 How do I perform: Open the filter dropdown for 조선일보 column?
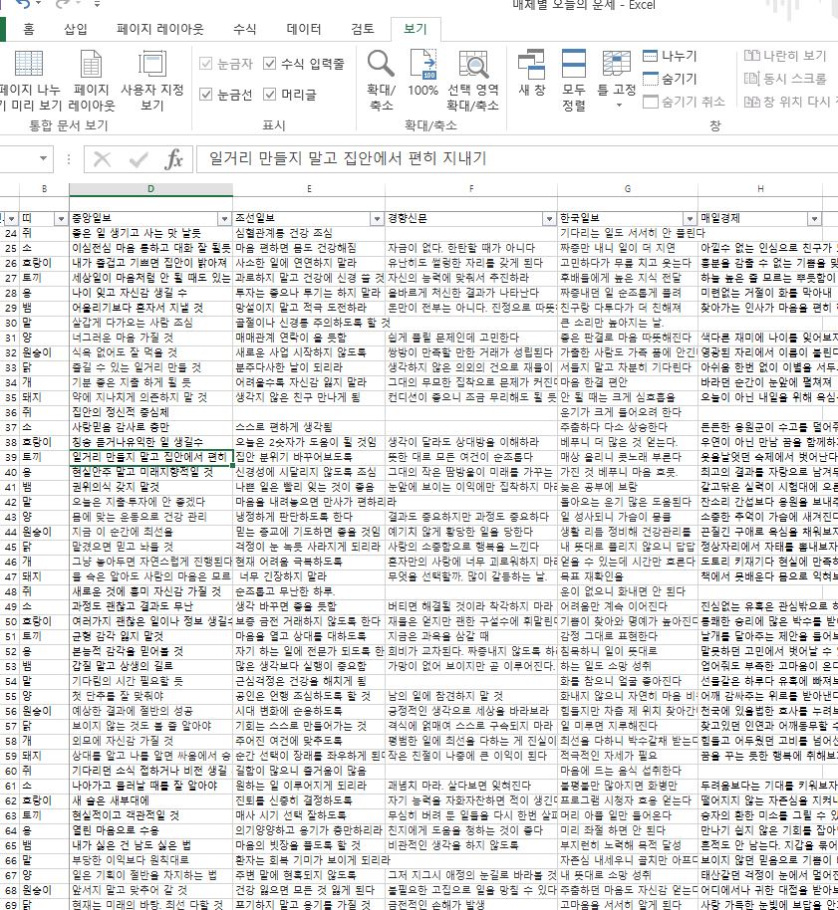tap(377, 219)
